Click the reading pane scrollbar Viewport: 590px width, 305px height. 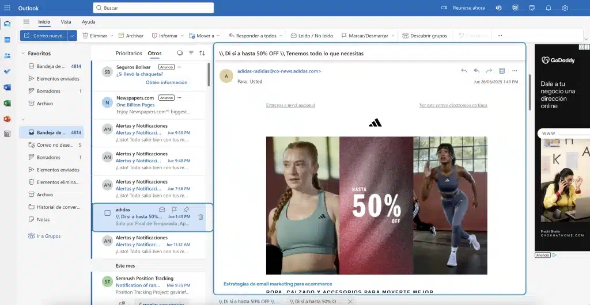(530, 92)
